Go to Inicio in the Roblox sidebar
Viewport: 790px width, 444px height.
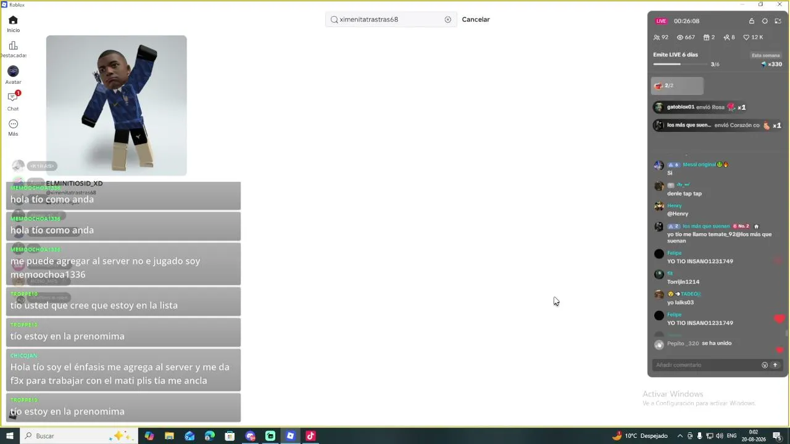coord(13,24)
